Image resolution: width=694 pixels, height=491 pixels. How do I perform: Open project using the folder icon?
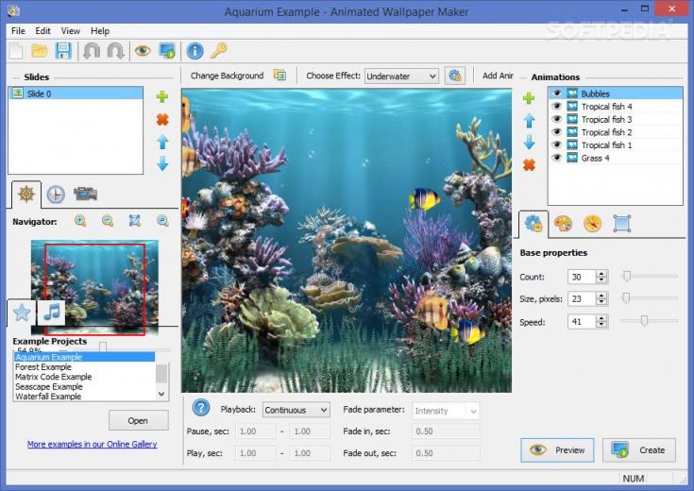40,51
